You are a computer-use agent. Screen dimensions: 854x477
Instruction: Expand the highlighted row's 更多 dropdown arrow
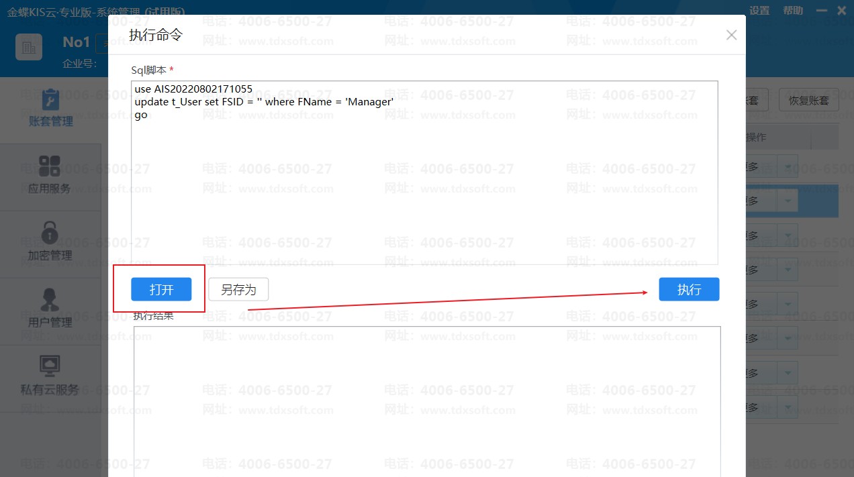(x=788, y=201)
